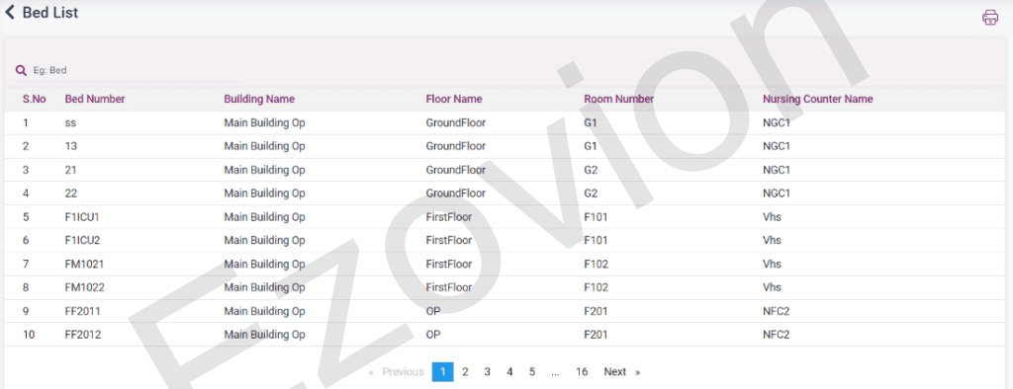Viewport: 1013px width, 389px height.
Task: Click the Bed List page title
Action: point(50,12)
